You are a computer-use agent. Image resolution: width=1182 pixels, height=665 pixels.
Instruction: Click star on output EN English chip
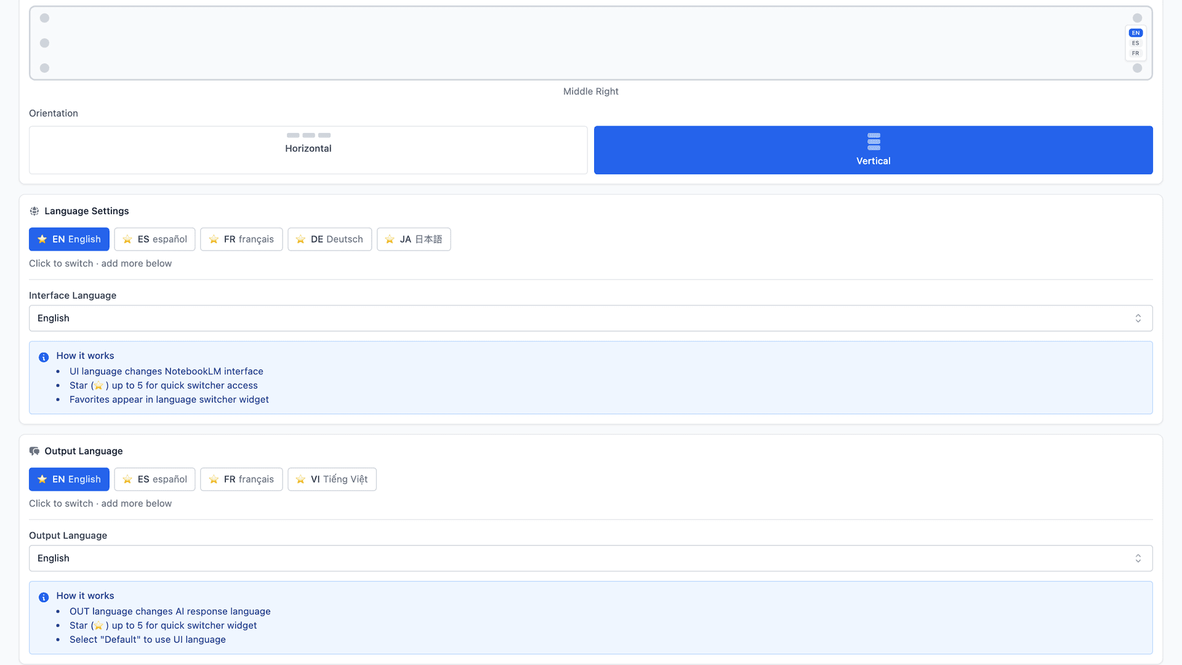(42, 479)
